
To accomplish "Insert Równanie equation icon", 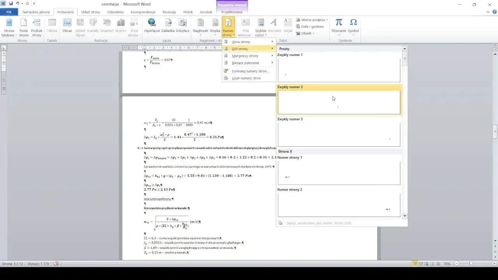I will pos(339,26).
